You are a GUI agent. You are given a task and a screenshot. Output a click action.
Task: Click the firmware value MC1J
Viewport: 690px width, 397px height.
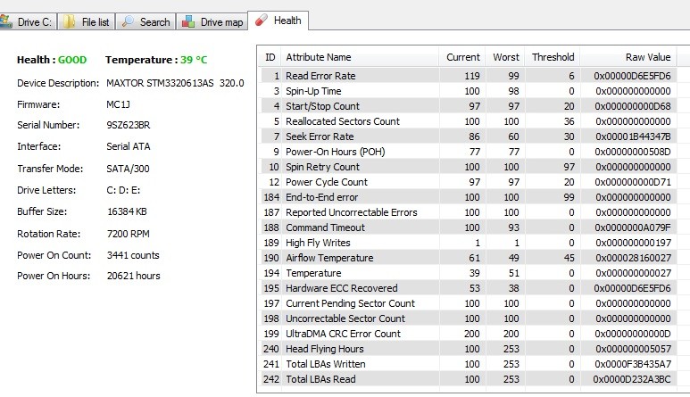click(118, 104)
